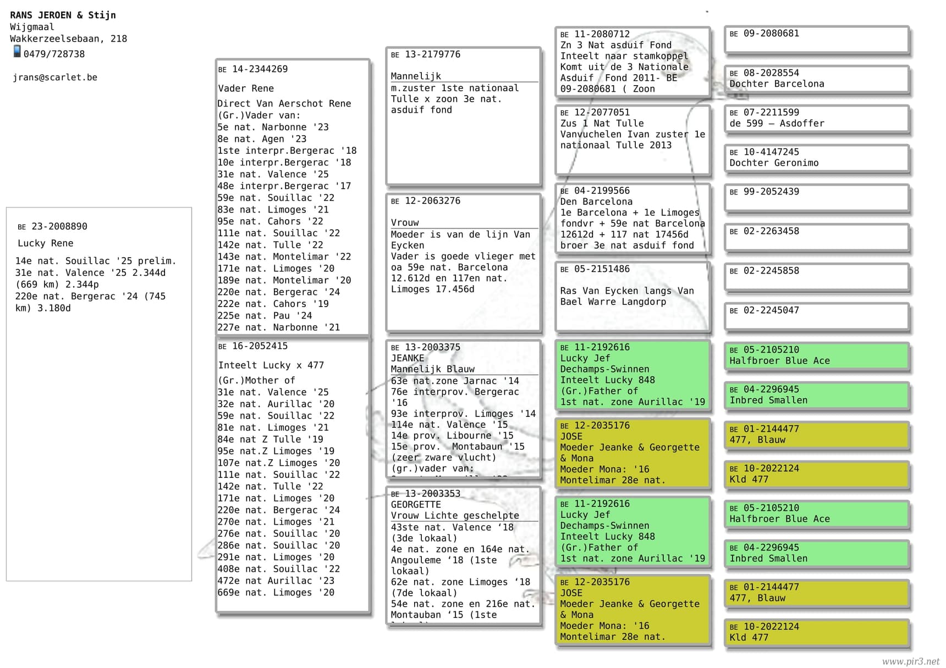Click the mobile phone icon beside 0479/728738
The image size is (946, 668).
tap(17, 52)
